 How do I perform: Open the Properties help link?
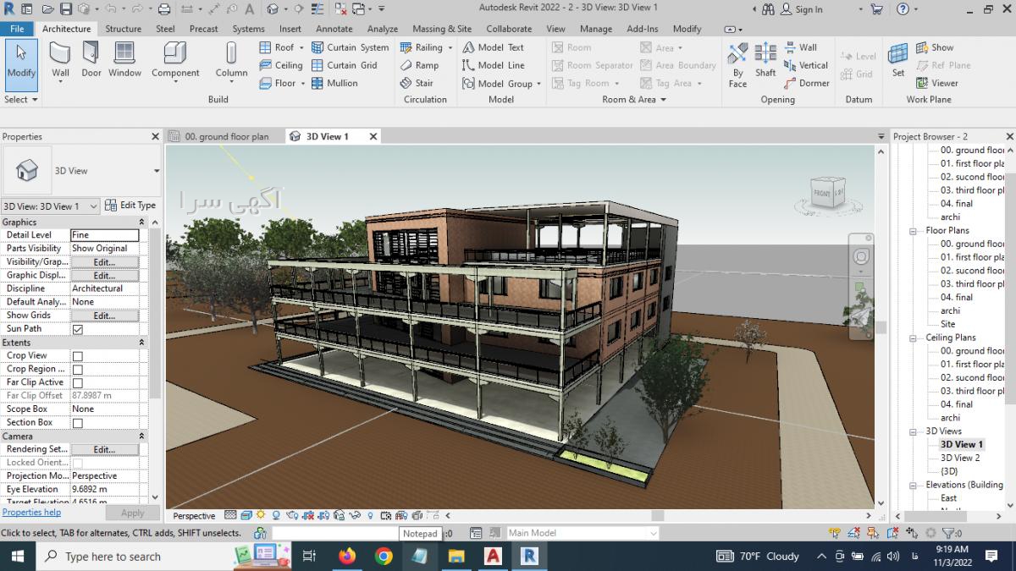[31, 513]
